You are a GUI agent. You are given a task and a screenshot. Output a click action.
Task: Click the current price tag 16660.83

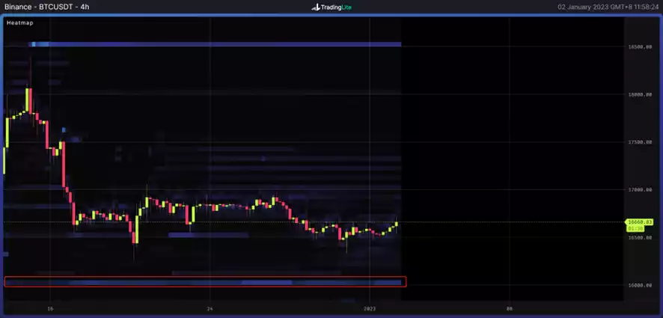639,222
